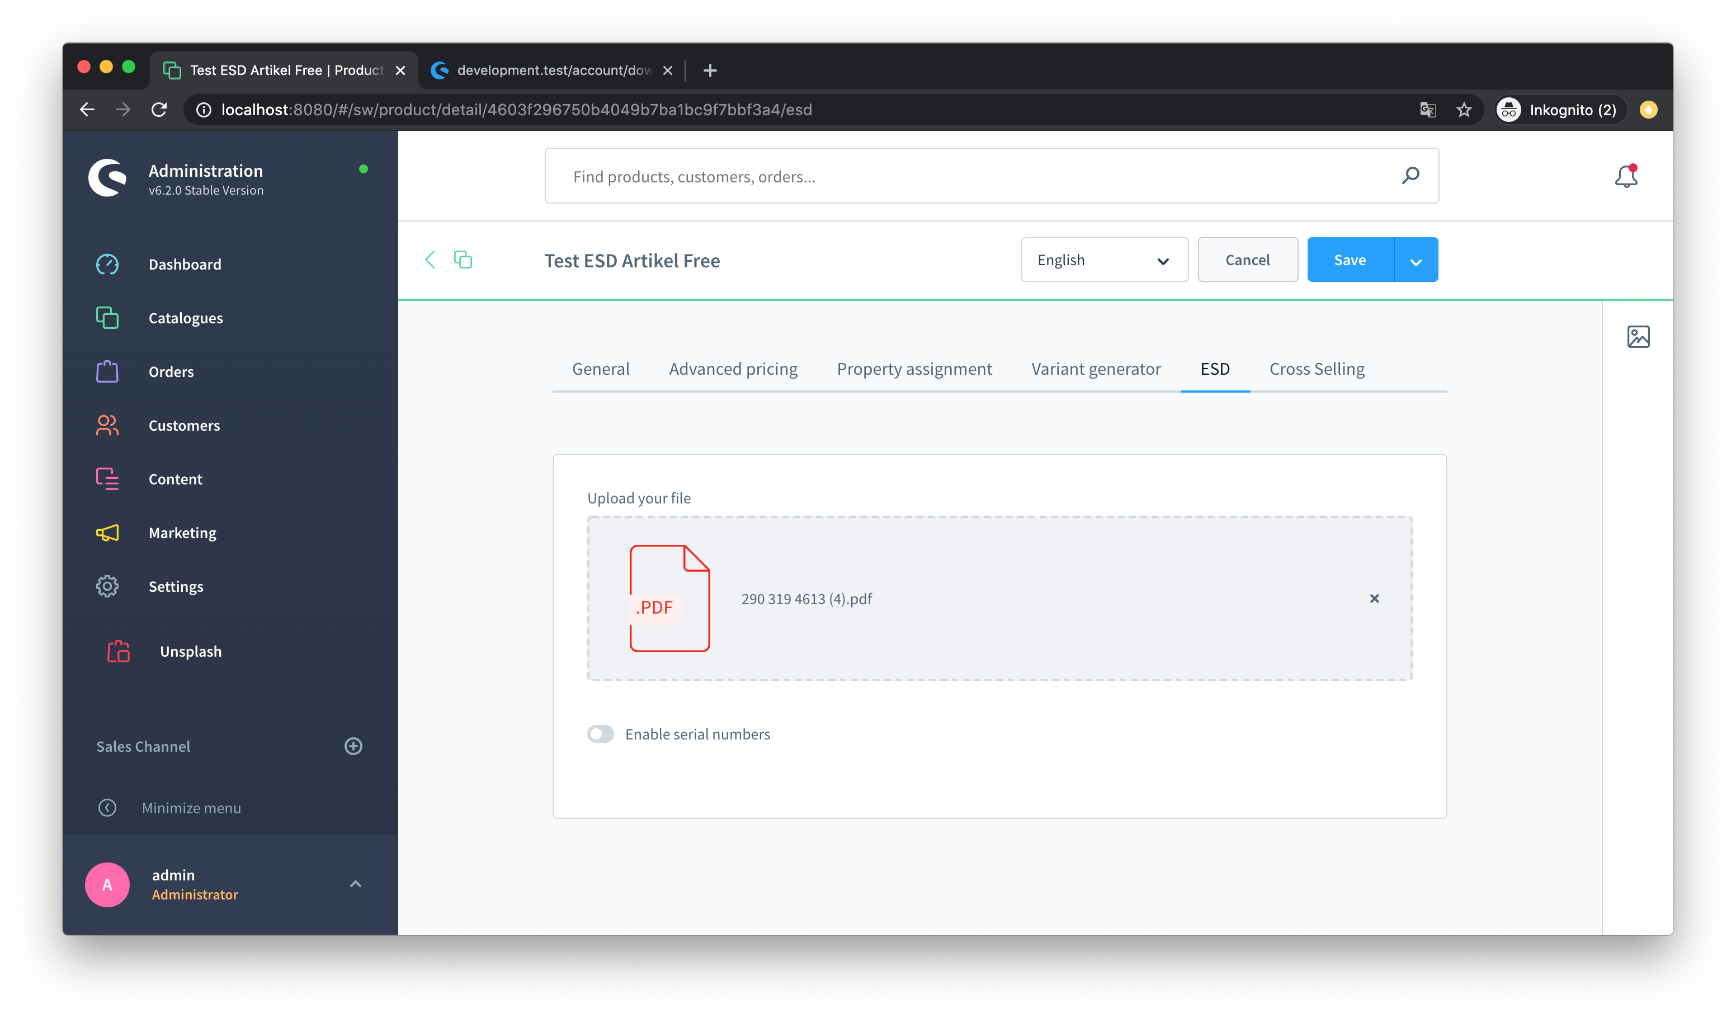Image resolution: width=1736 pixels, height=1018 pixels.
Task: Click the Minimize menu link
Action: (x=191, y=808)
